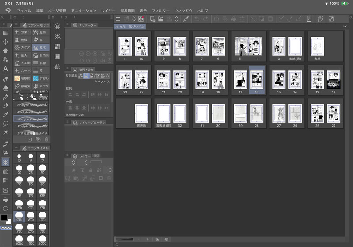Open the サブツール panel menu
This screenshot has height=247, width=353.
[x=16, y=24]
